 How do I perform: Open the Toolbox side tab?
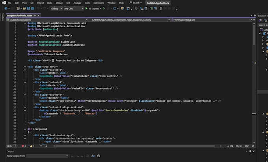point(3,17)
